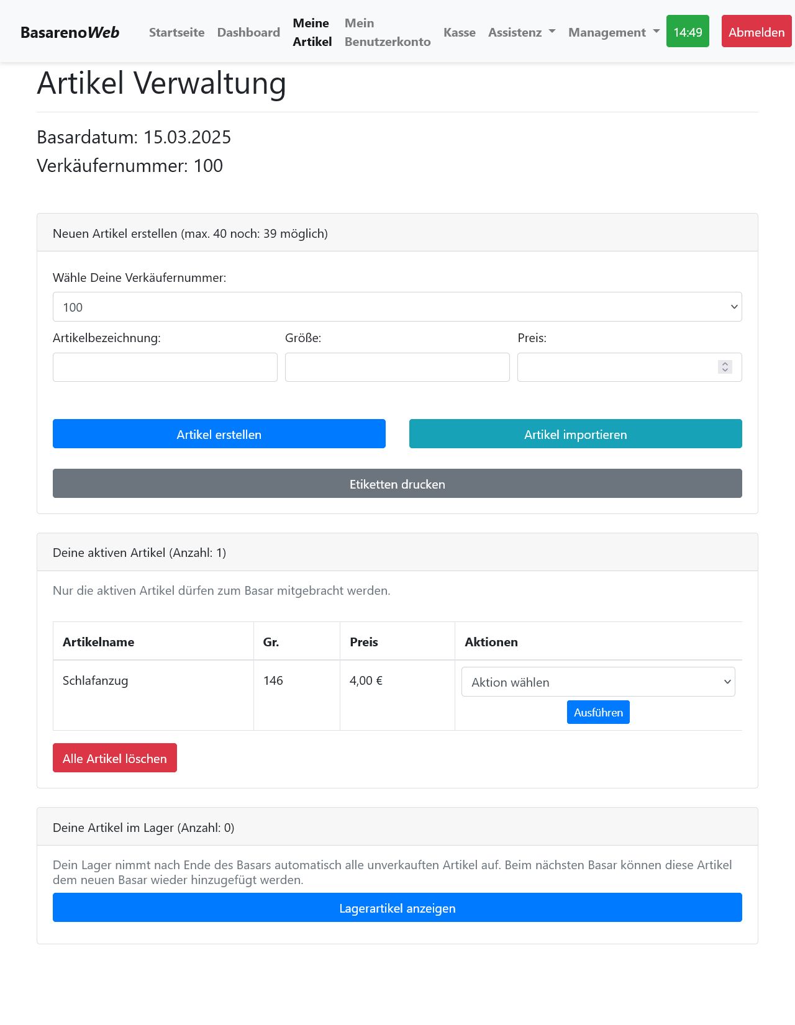The image size is (795, 1025).
Task: Click Ausführen for the Schlafanzug row
Action: 597,712
